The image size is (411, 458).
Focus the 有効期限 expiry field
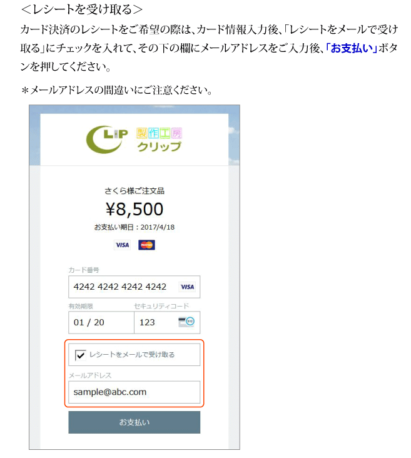tap(101, 322)
